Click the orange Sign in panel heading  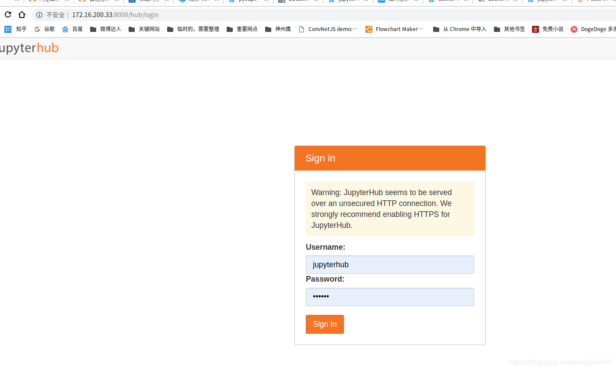tap(390, 158)
